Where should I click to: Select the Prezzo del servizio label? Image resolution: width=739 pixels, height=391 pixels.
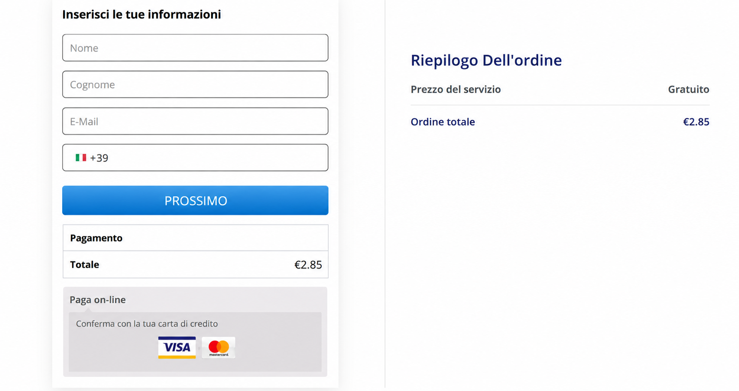[x=455, y=90]
